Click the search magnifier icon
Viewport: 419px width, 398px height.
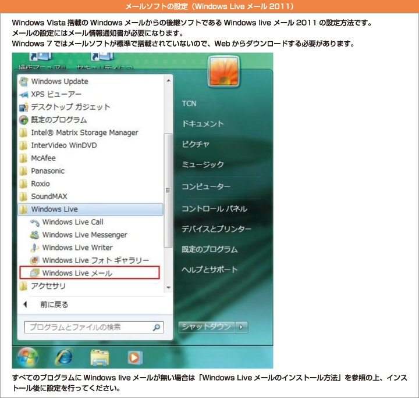point(157,327)
